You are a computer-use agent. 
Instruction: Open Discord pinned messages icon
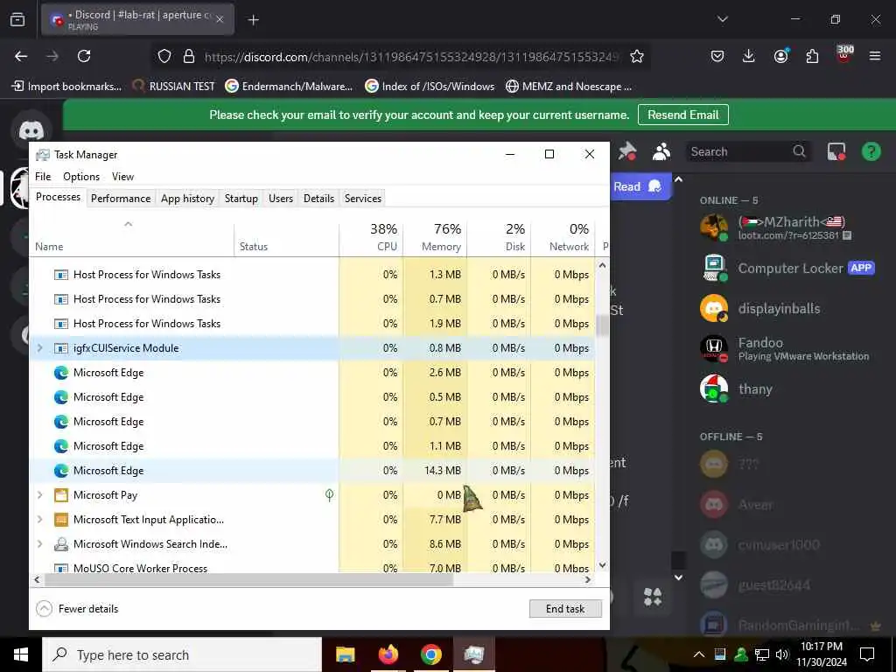(626, 151)
